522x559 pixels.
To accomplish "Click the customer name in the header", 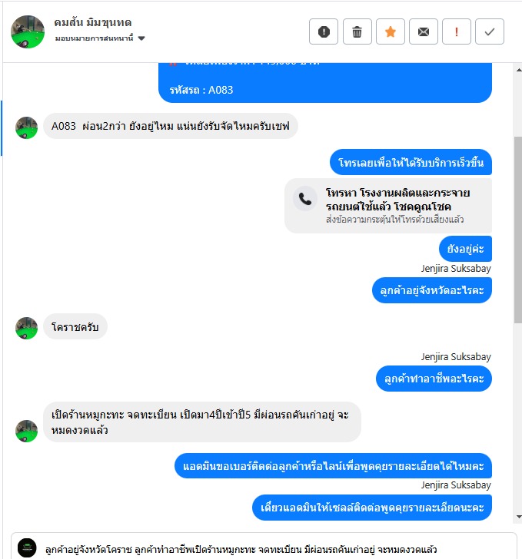I will pos(93,22).
